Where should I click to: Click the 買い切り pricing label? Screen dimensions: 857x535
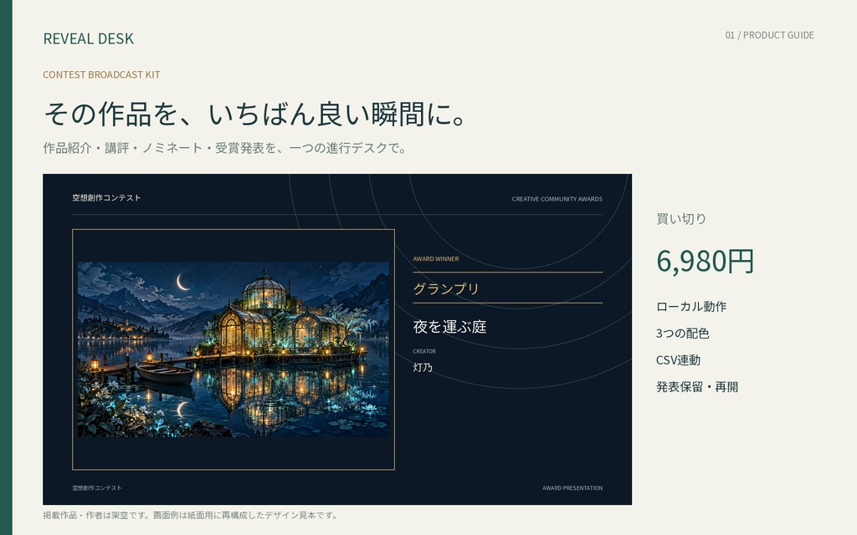point(681,219)
